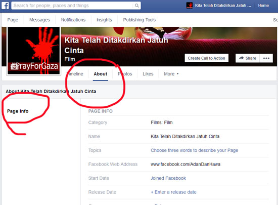This screenshot has height=205, width=278.
Task: Select the About tab
Action: [x=101, y=74]
